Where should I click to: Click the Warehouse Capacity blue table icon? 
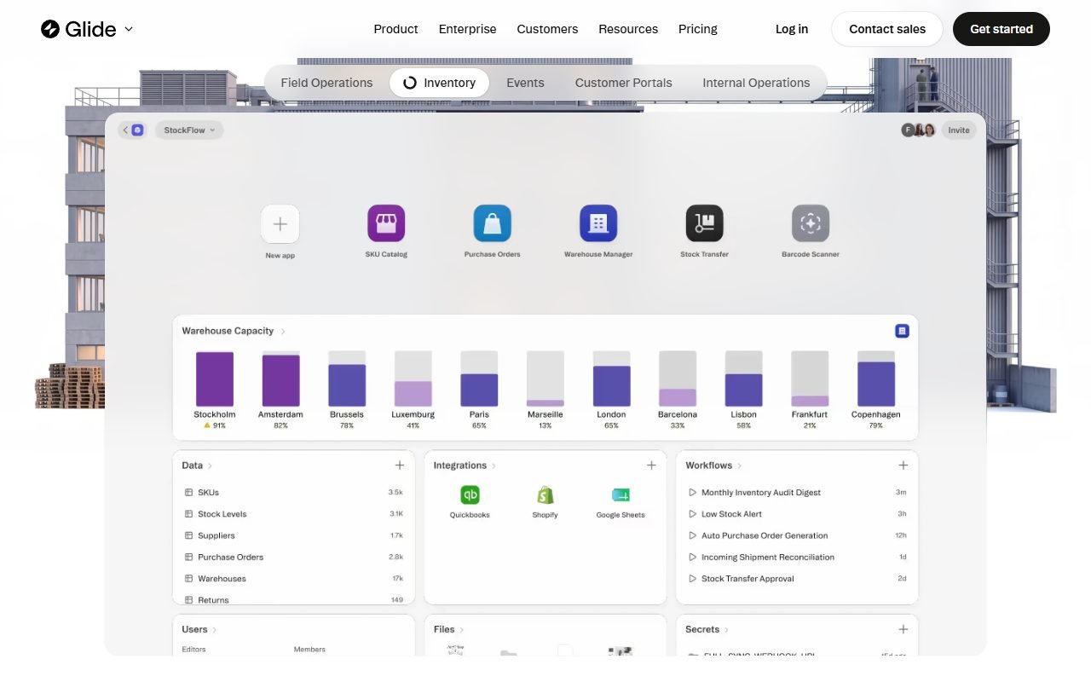coord(903,331)
